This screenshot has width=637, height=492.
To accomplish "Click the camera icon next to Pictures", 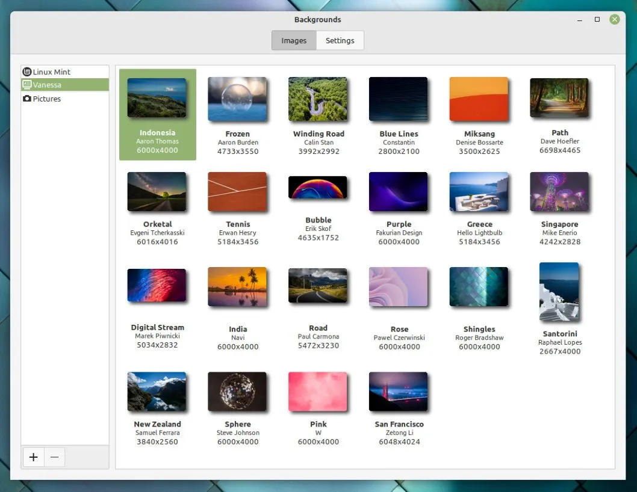I will [x=26, y=99].
